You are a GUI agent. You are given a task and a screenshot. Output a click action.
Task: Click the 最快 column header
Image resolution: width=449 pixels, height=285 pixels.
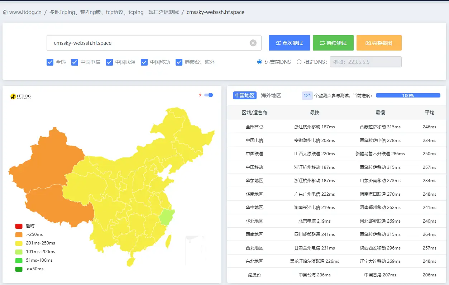(x=315, y=113)
